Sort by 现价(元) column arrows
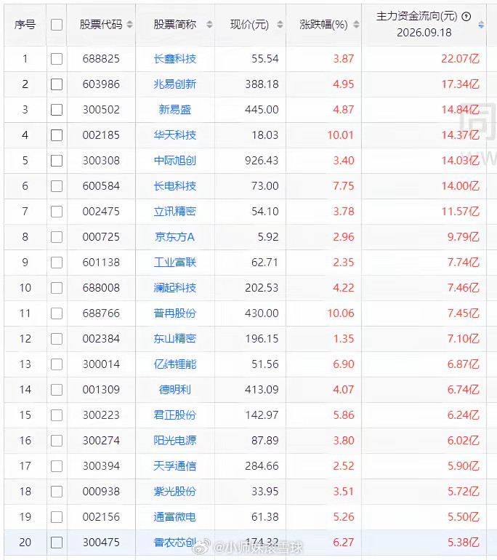The image size is (497, 560). [x=280, y=25]
